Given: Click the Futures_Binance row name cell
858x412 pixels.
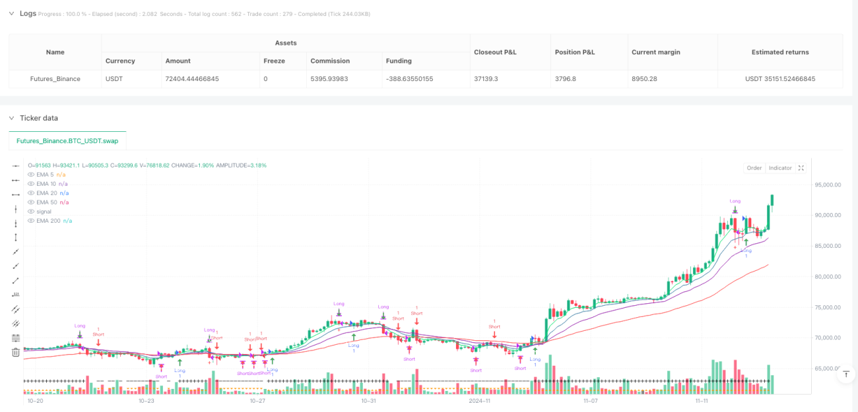Looking at the screenshot, I should tap(55, 79).
